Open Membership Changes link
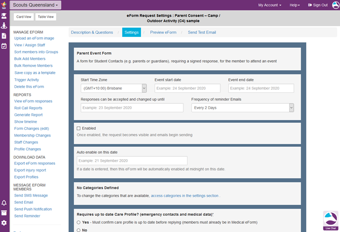Screen dimensions: 340x232 (x=32, y=135)
